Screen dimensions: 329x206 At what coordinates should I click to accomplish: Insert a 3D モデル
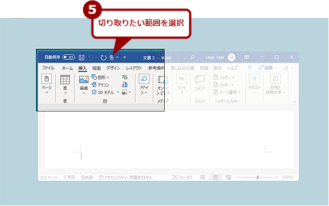103,92
